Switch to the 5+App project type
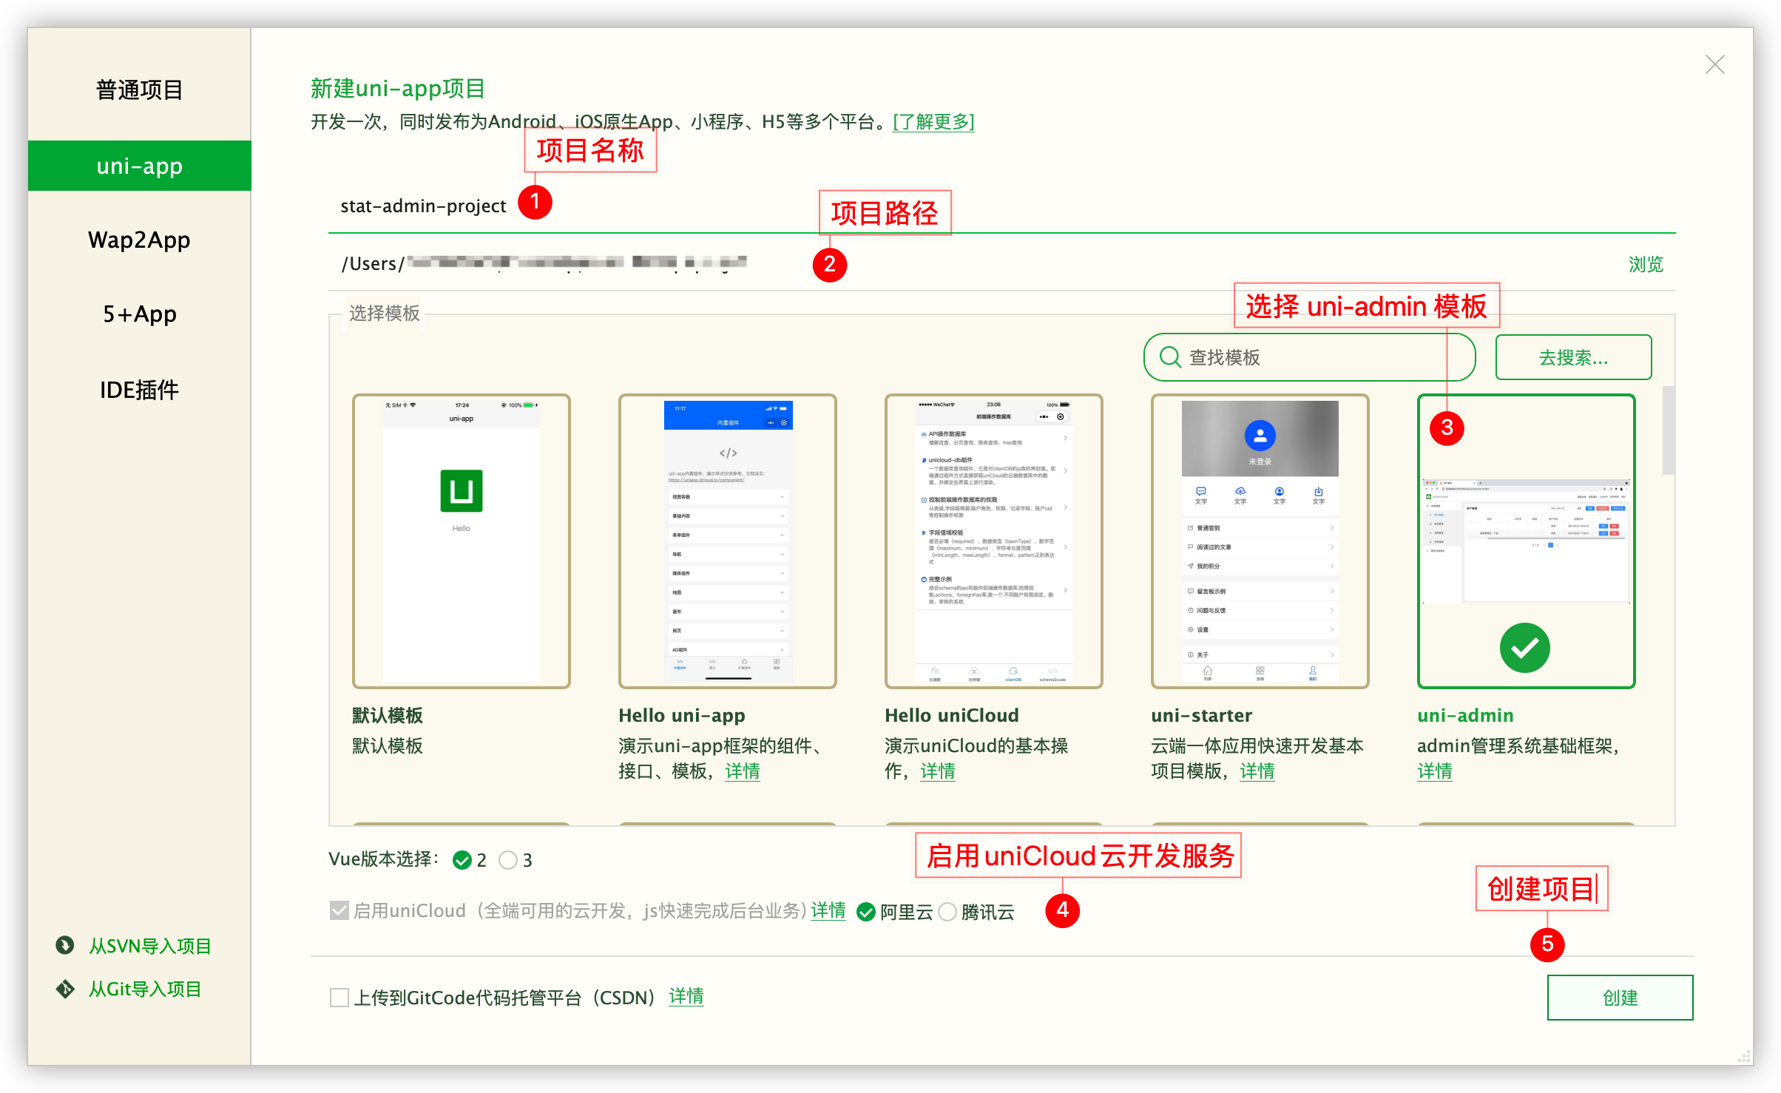 [x=140, y=314]
